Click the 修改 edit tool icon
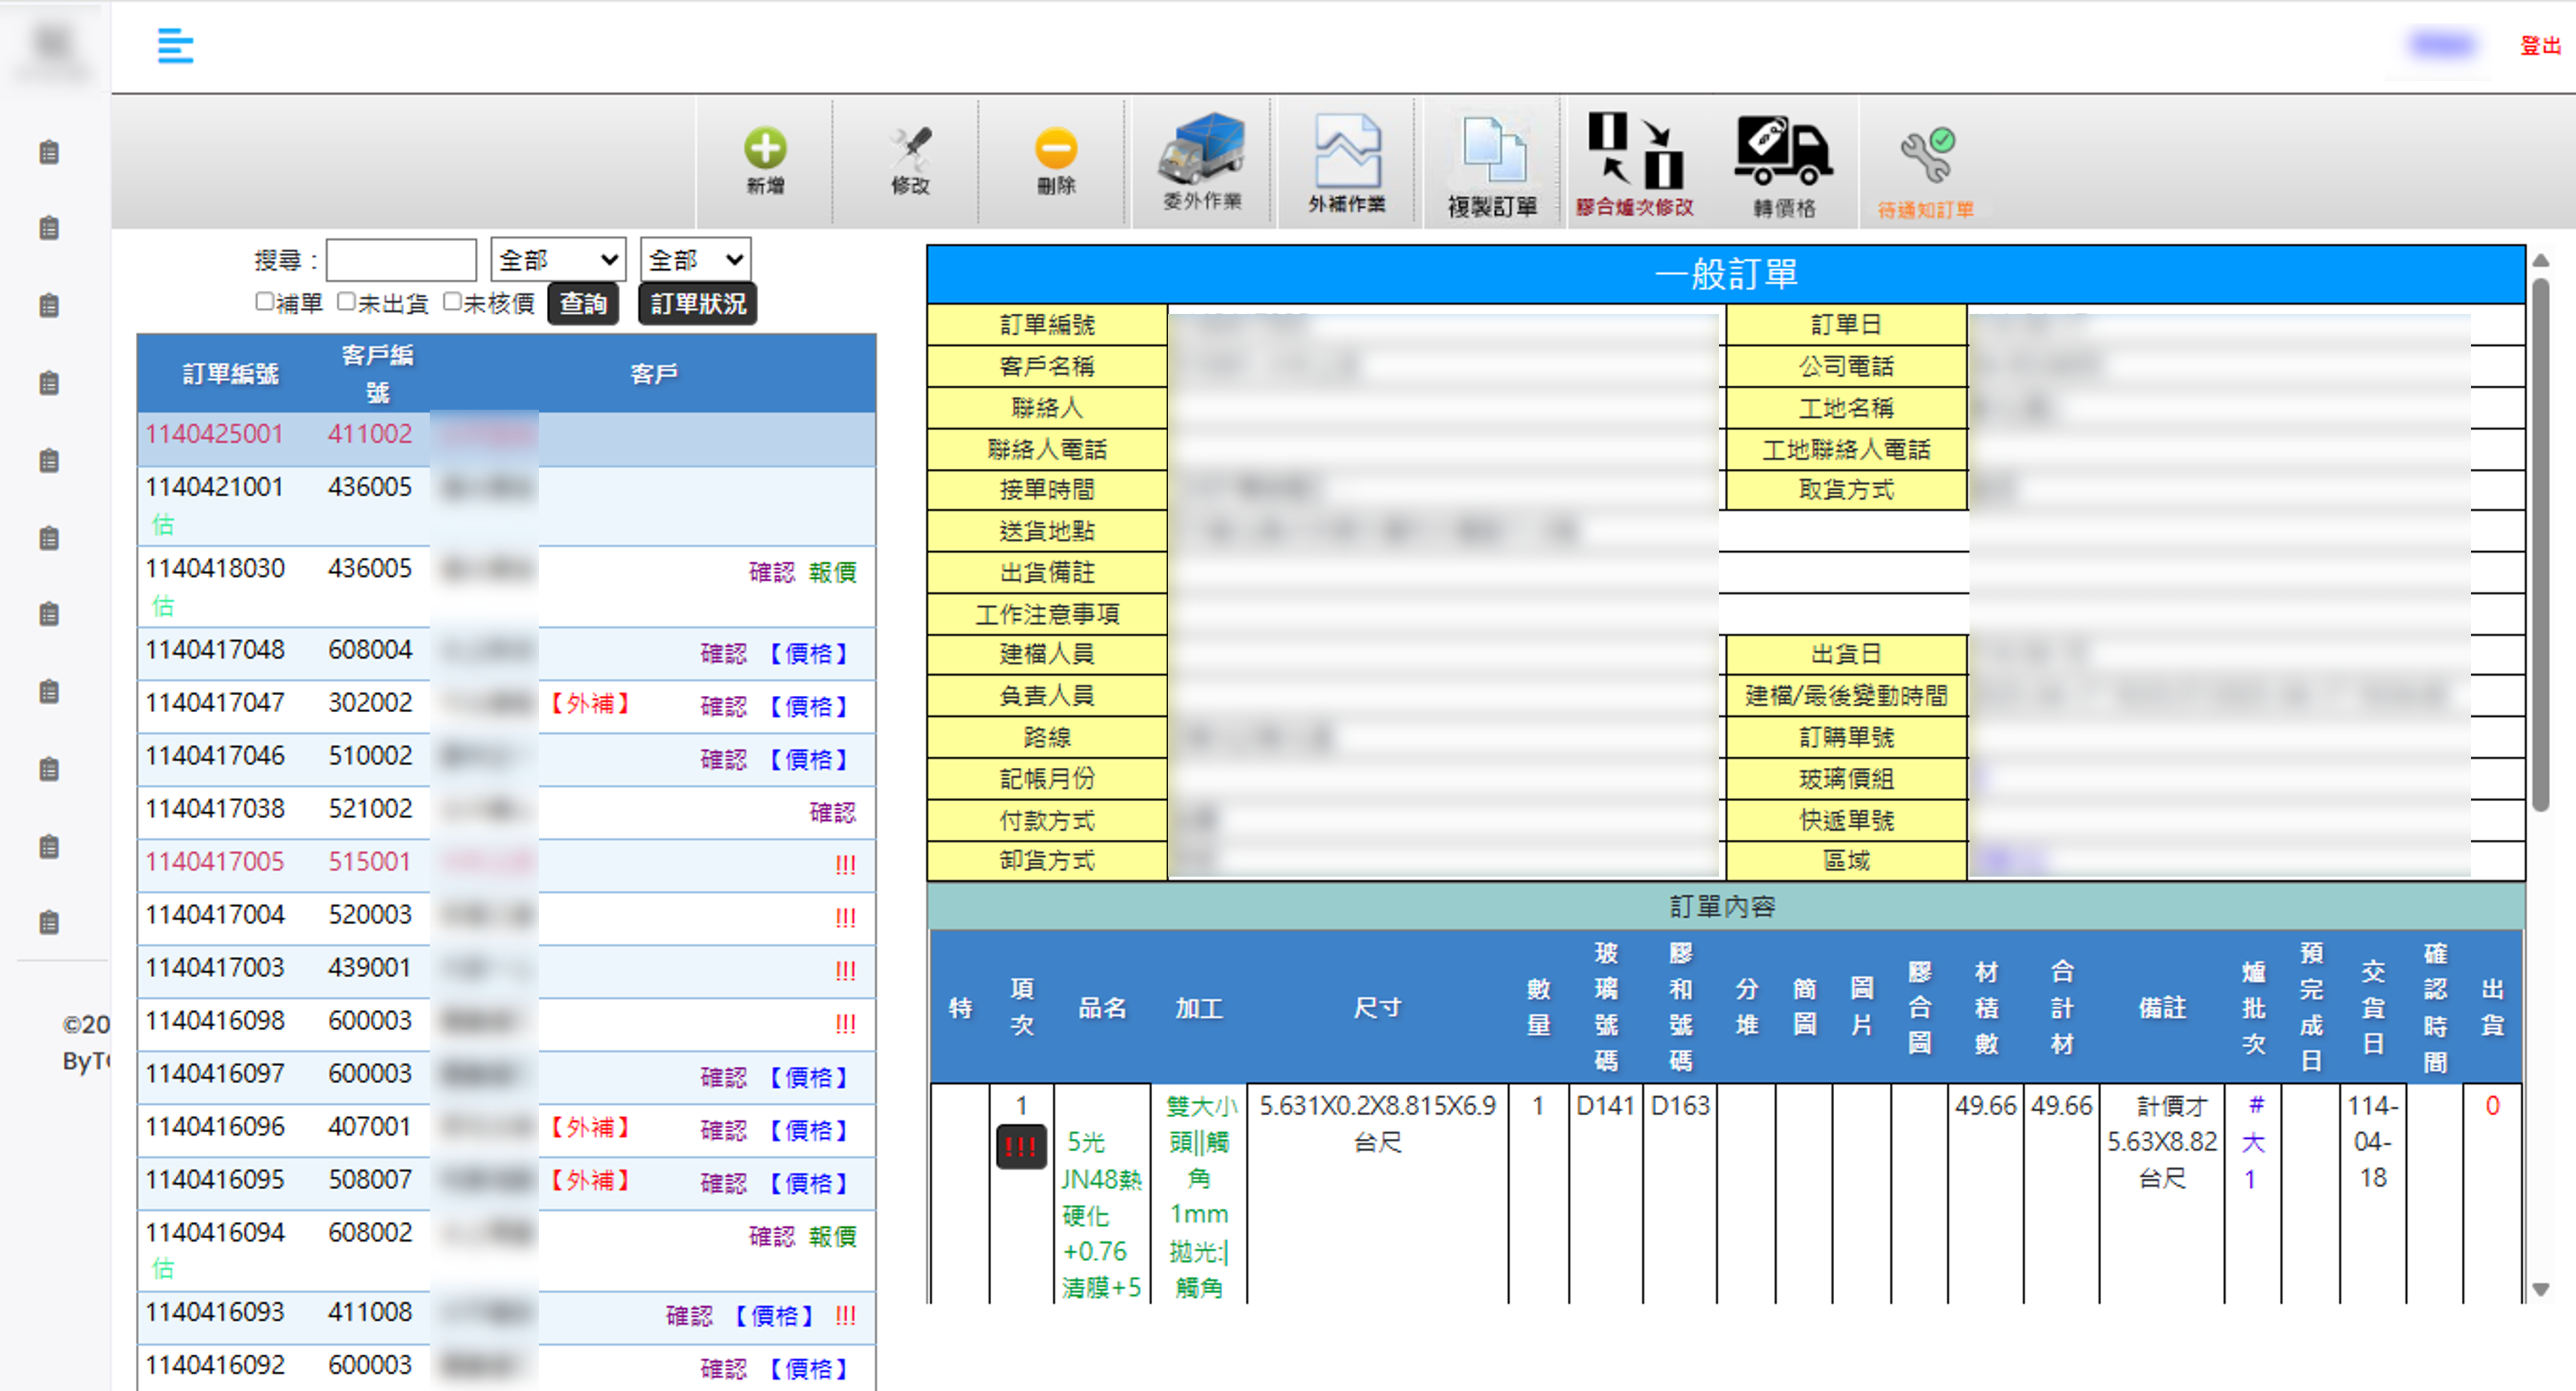 click(910, 150)
